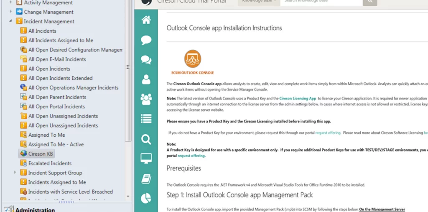428x212 pixels.
Task: Click the search button next to search box
Action: coord(370,2)
